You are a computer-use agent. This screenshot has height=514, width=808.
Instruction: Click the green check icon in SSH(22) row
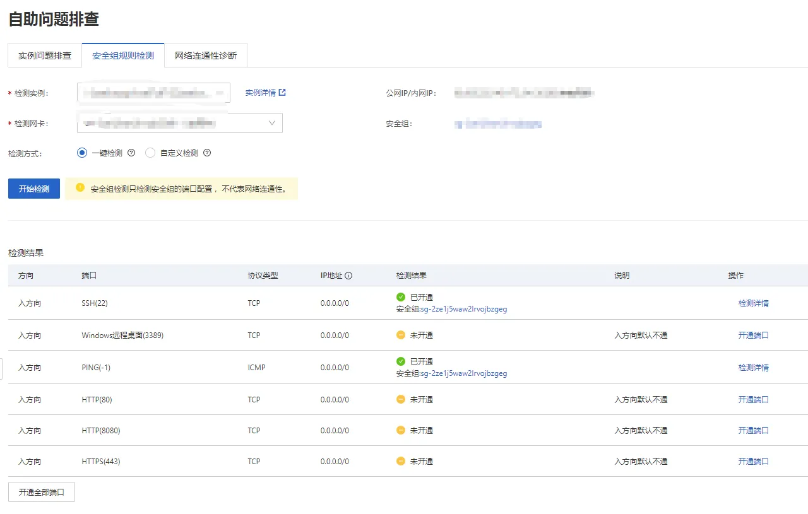(x=400, y=297)
